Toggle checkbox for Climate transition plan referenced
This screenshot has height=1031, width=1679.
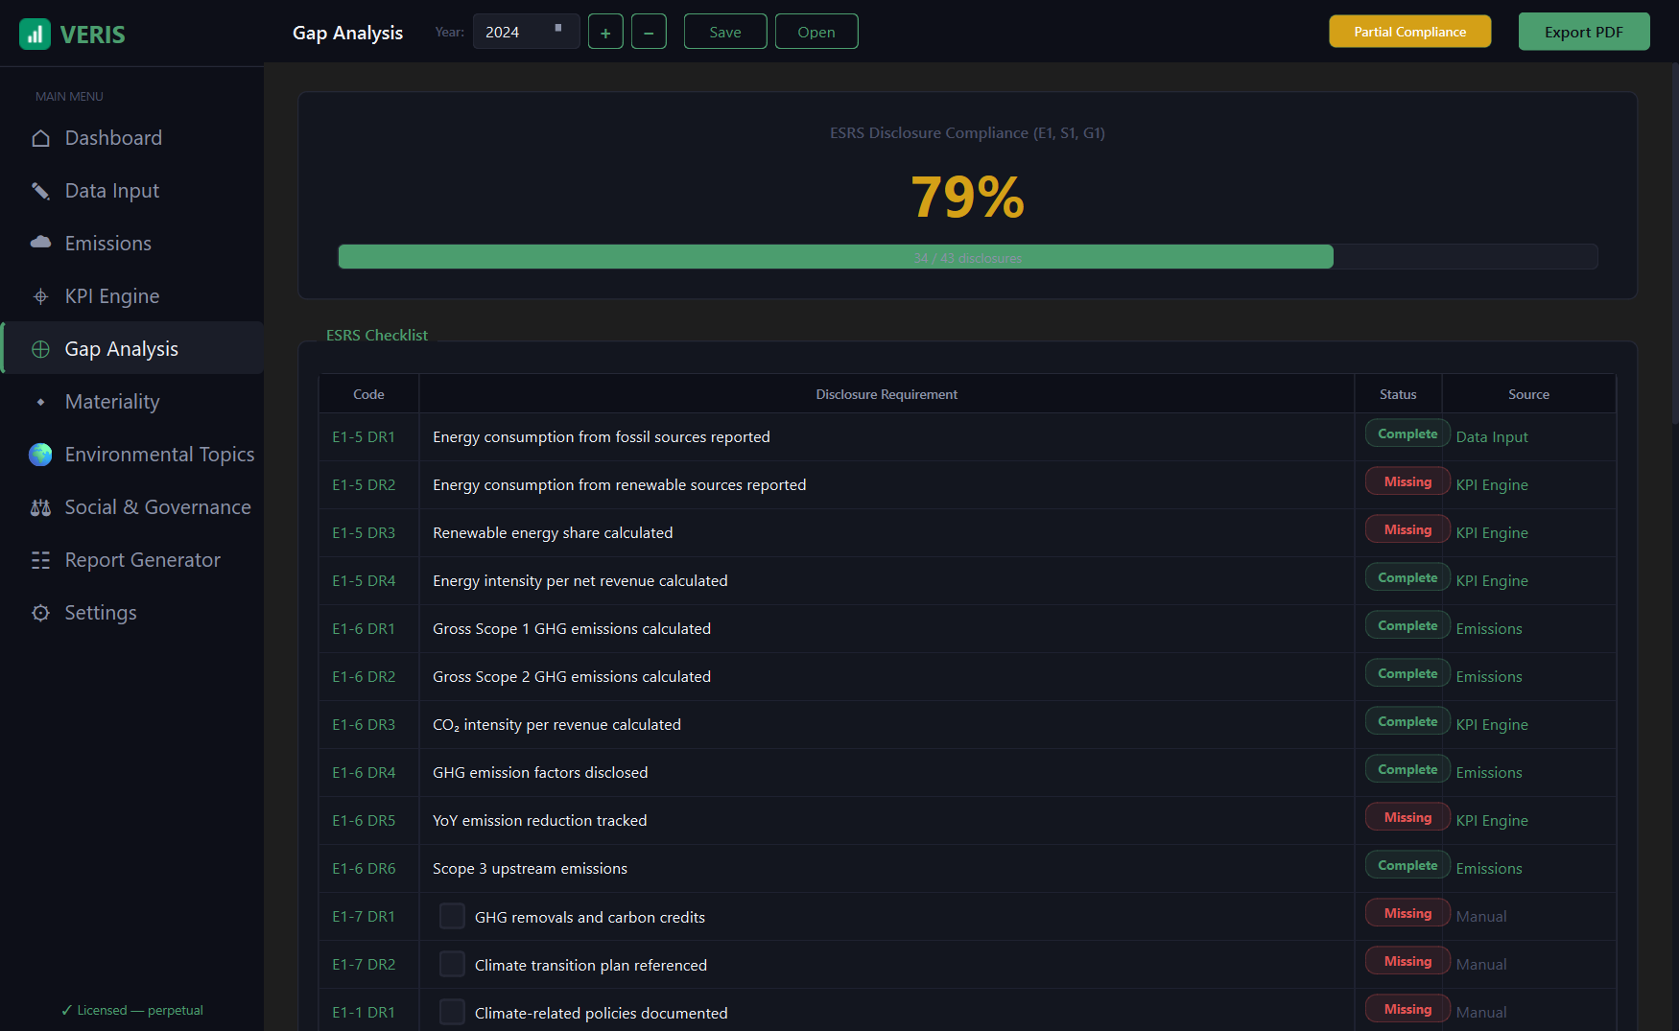(452, 964)
